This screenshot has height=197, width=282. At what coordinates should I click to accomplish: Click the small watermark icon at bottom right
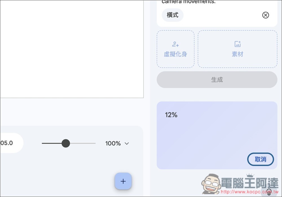(269, 192)
